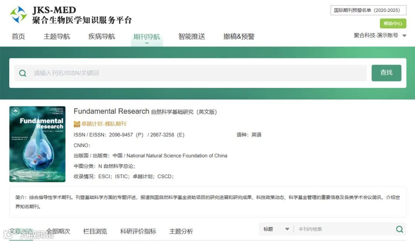
Task: Switch to 栏目浏览 tab
Action: pos(95,231)
